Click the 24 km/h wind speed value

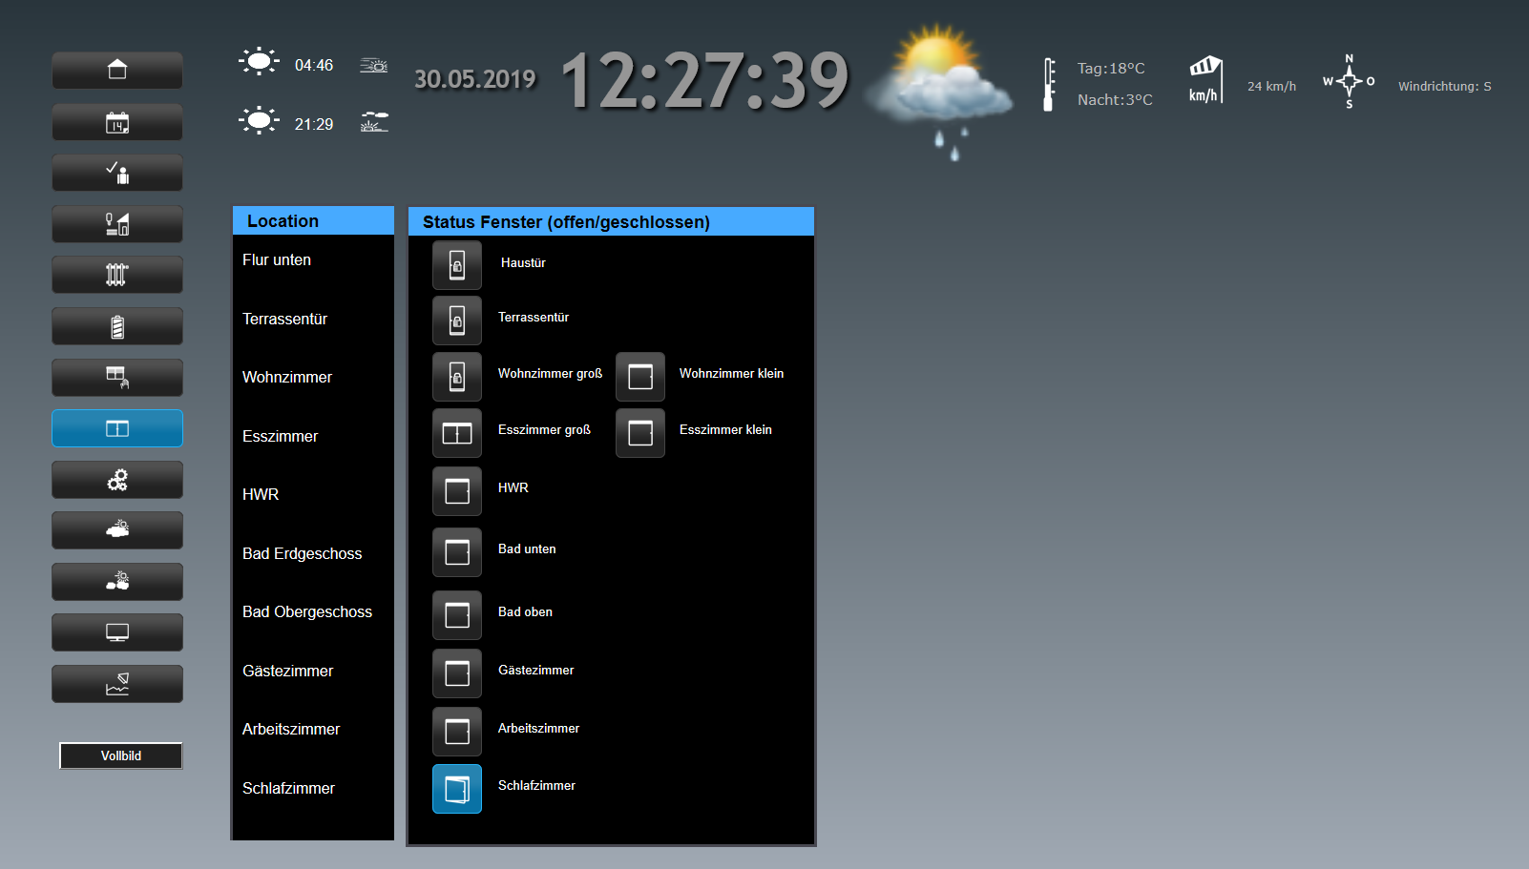1271,86
